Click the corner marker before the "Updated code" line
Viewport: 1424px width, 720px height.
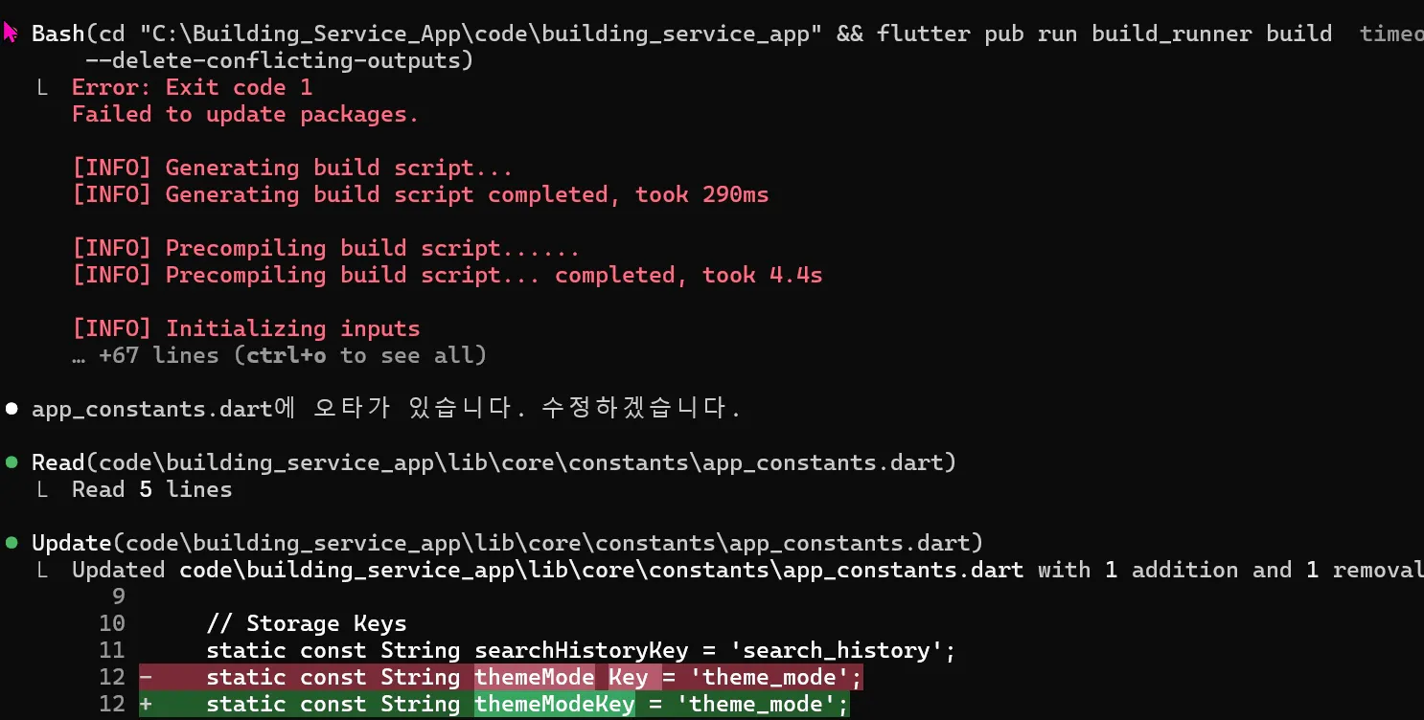42,571
